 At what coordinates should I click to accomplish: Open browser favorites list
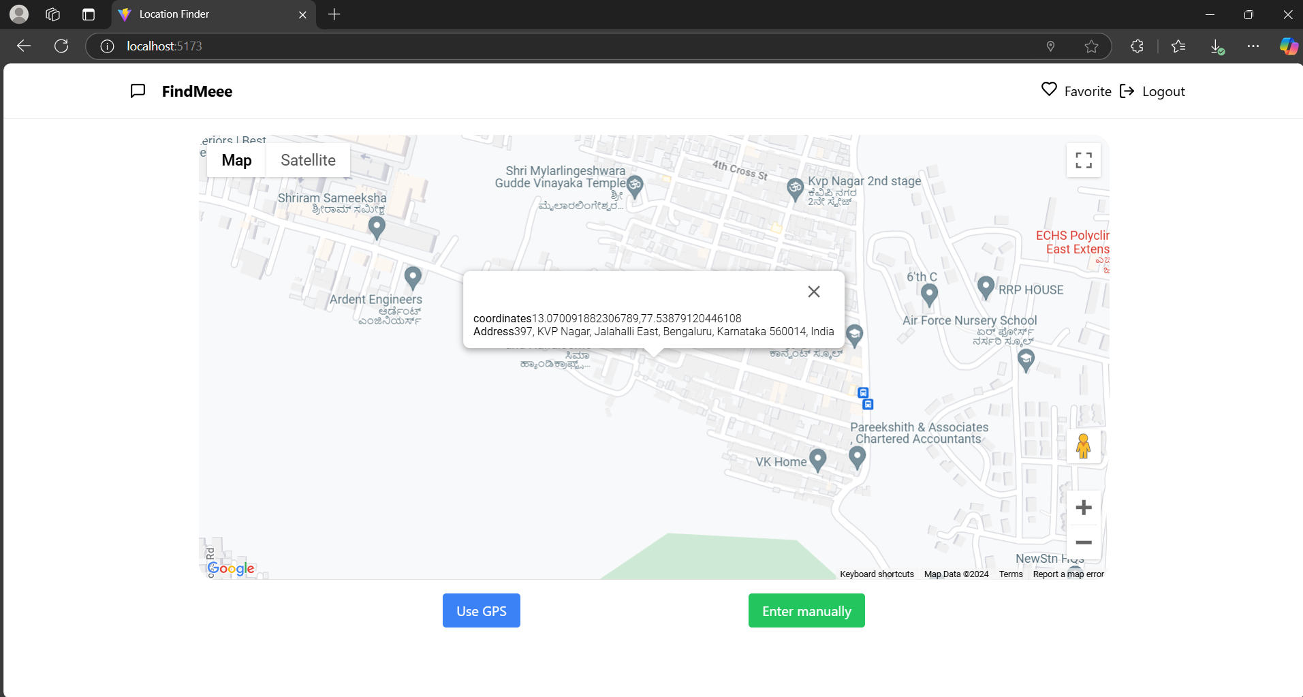pos(1178,46)
